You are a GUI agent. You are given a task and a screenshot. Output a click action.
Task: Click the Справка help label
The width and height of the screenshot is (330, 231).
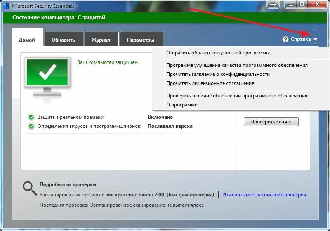pos(301,39)
